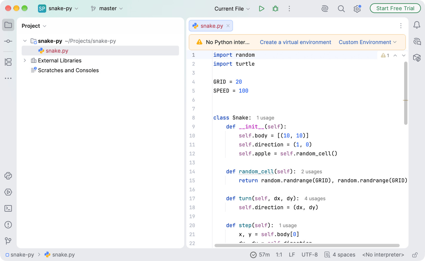Viewport: 425px width, 261px height.
Task: Select snake.py in the project tree
Action: [x=100, y=51]
